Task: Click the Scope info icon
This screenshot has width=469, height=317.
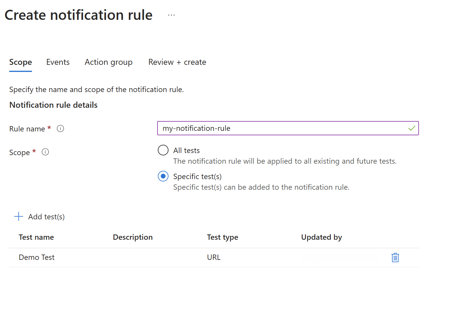Action: click(45, 152)
